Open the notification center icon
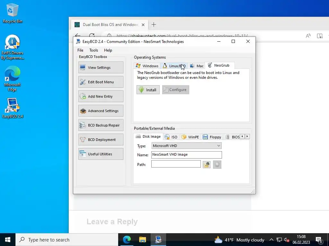 coord(319,240)
